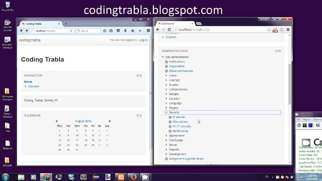Open Assignment upgrade helper link
This screenshot has width=322, height=181.
pos(187,159)
